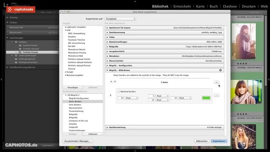Remove border item 1 with minus button
Screen dimensions: 270x152
pyautogui.click(x=216, y=95)
